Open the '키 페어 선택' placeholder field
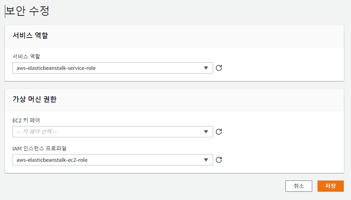351x200 pixels. coord(113,132)
